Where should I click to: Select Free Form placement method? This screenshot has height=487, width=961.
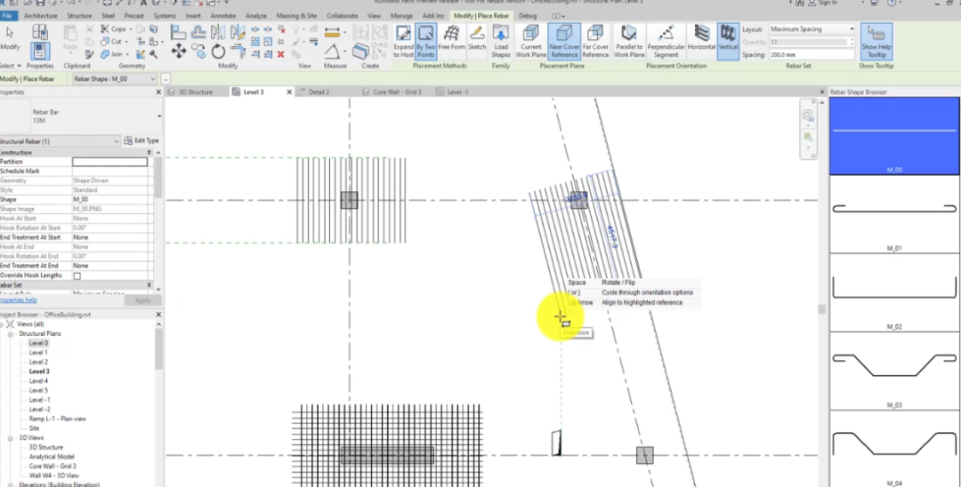[x=452, y=38]
